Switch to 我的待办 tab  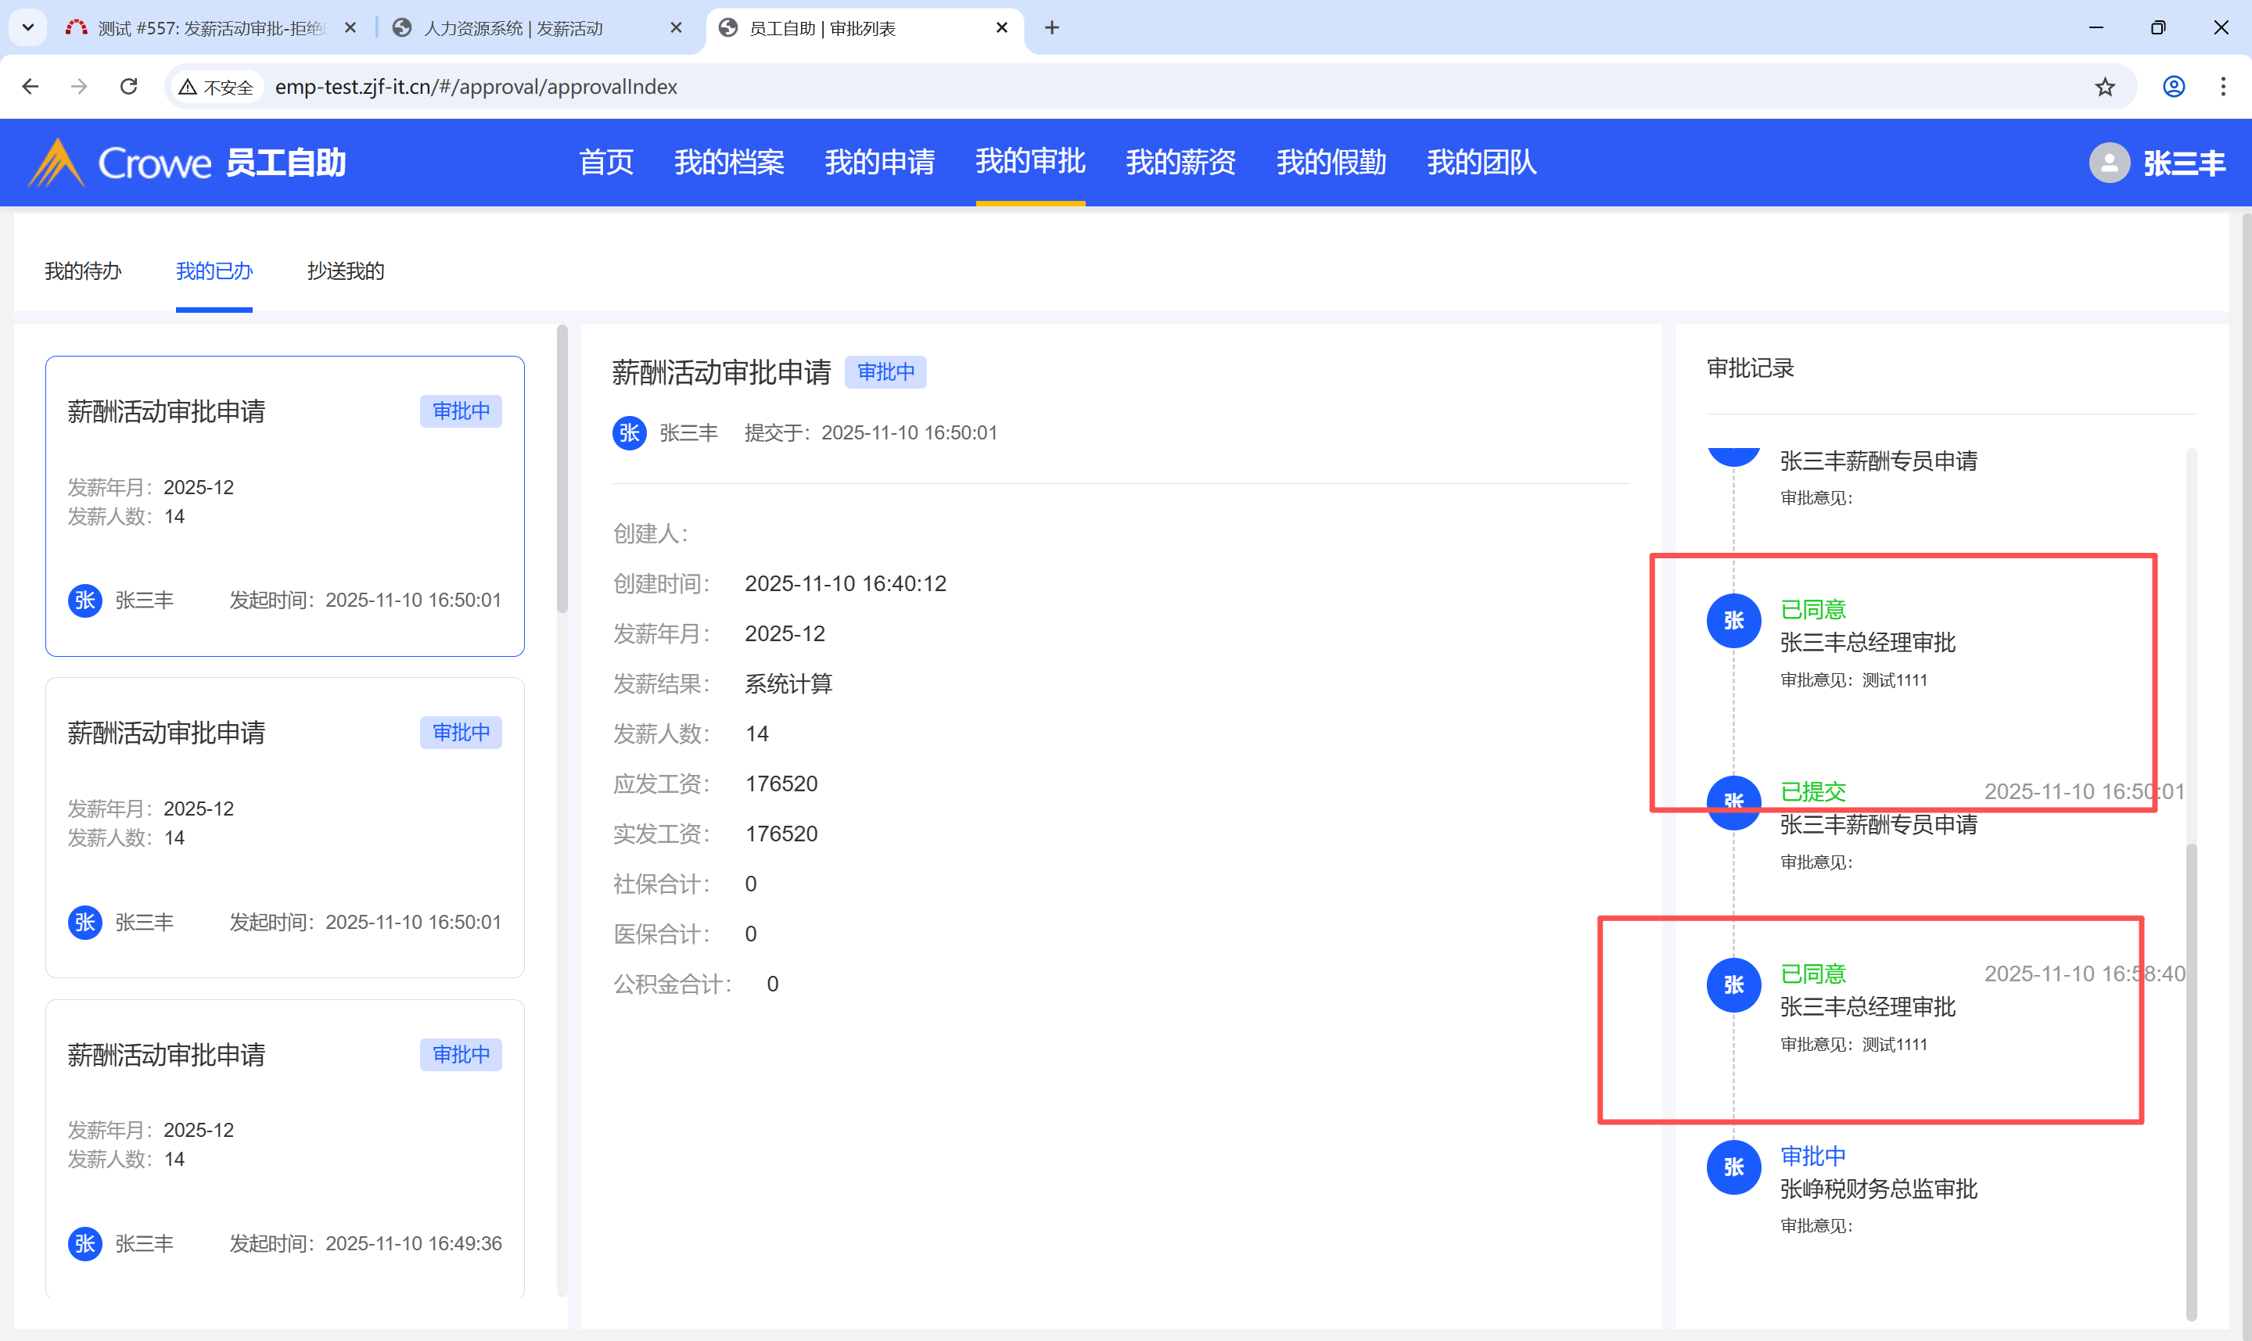click(x=83, y=271)
